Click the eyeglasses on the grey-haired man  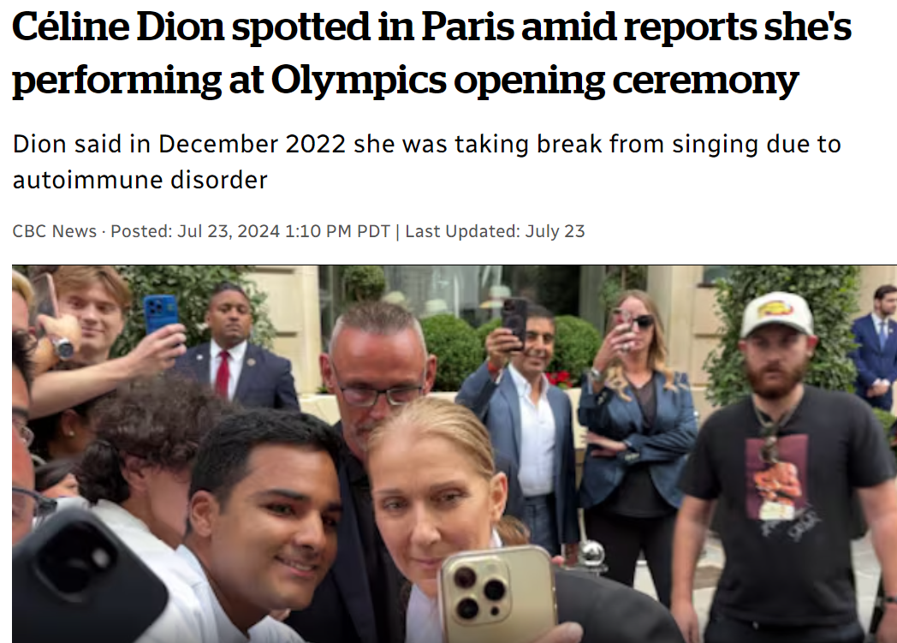[378, 396]
